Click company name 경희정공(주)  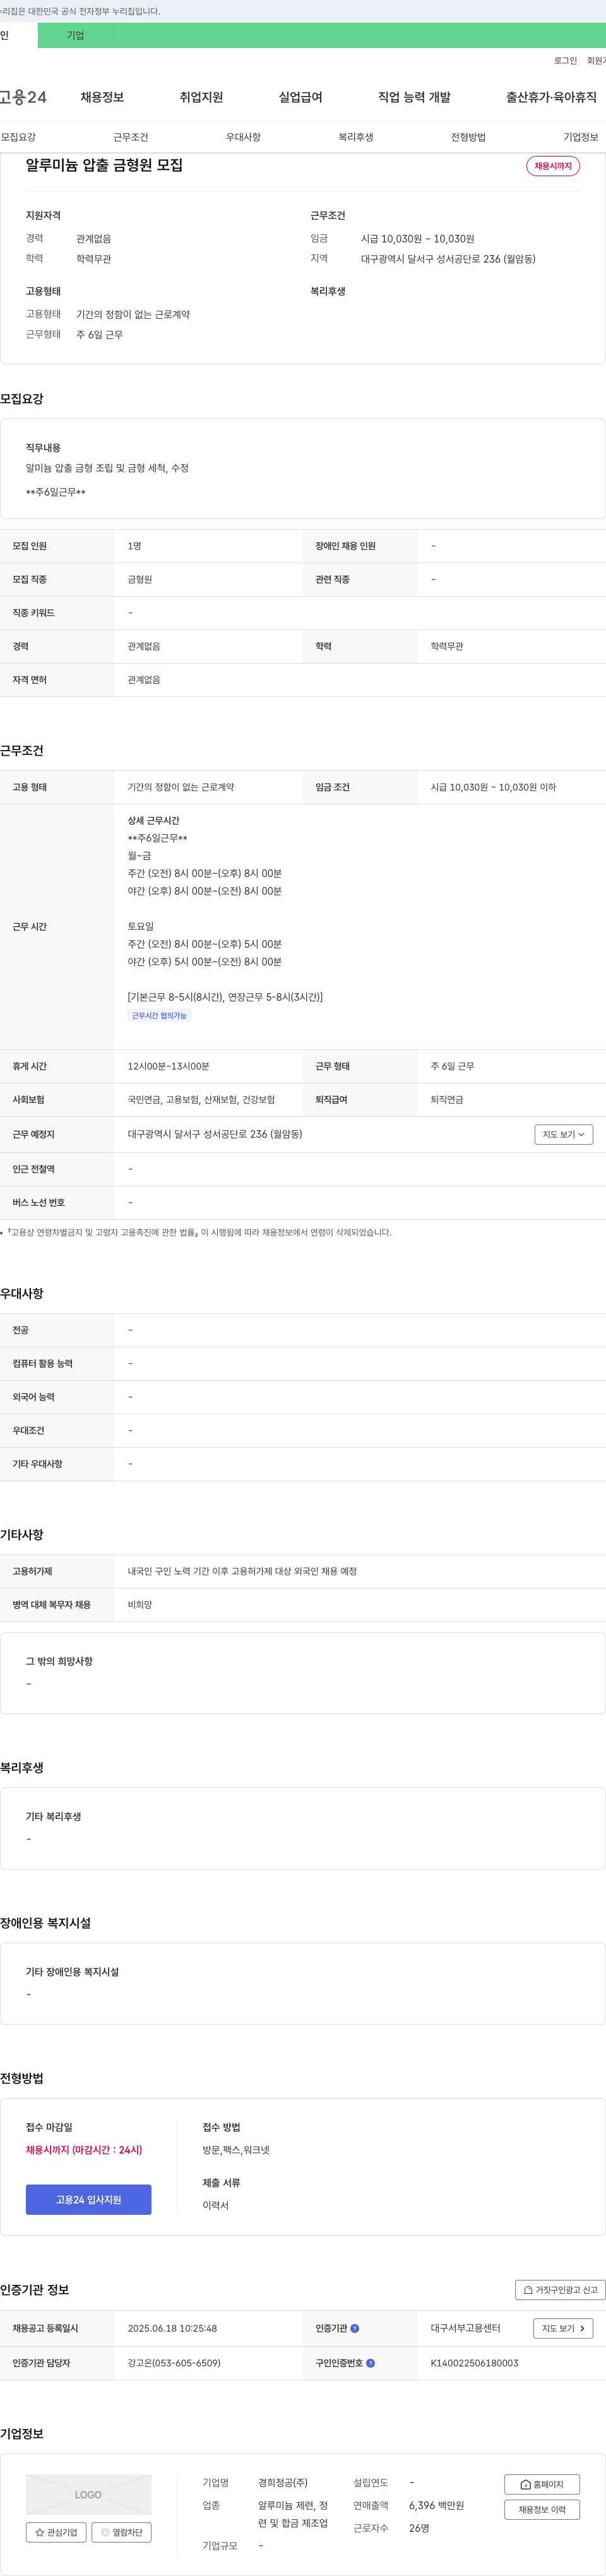[283, 2482]
